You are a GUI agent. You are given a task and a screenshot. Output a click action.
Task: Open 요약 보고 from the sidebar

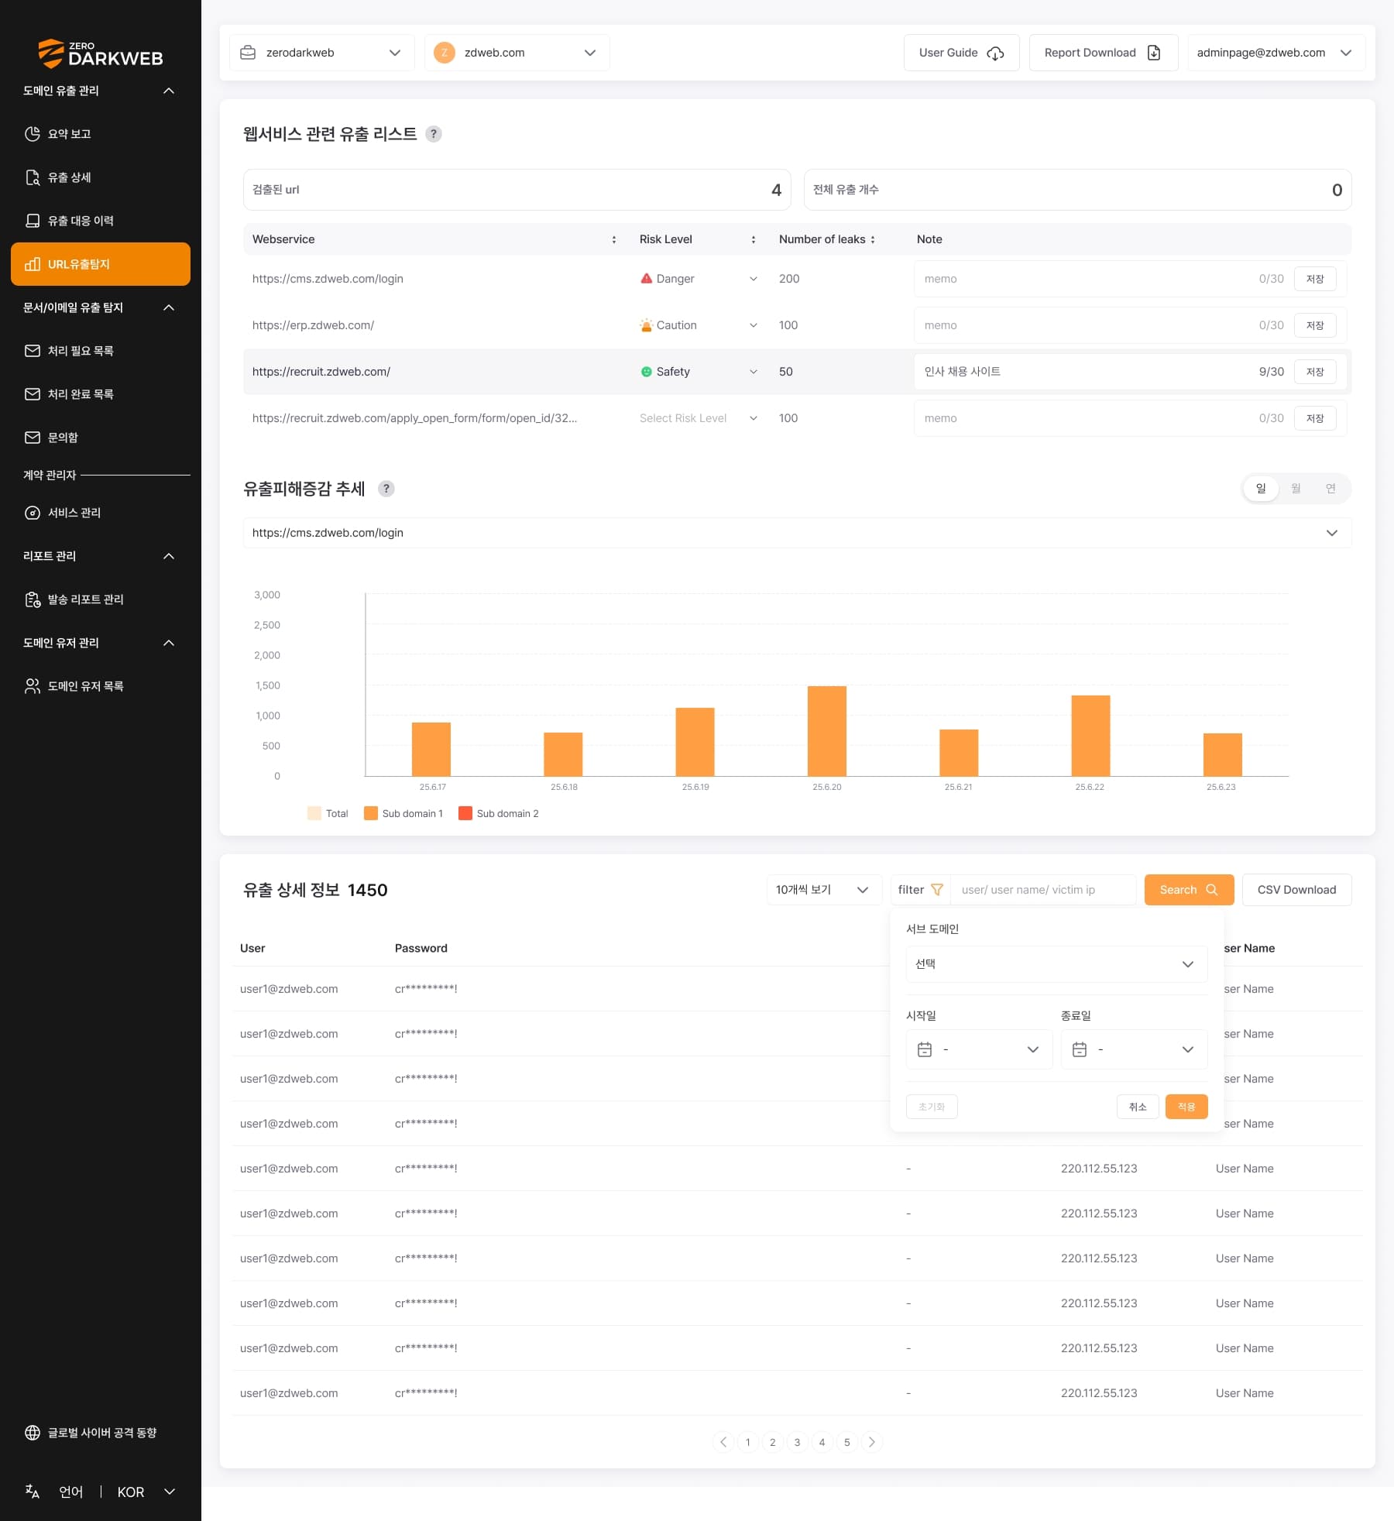[x=101, y=134]
